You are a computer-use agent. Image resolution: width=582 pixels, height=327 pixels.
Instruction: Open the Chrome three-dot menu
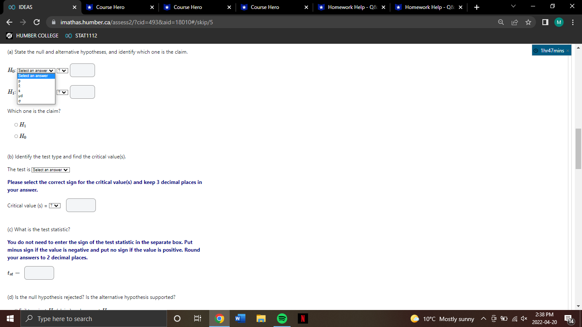573,22
